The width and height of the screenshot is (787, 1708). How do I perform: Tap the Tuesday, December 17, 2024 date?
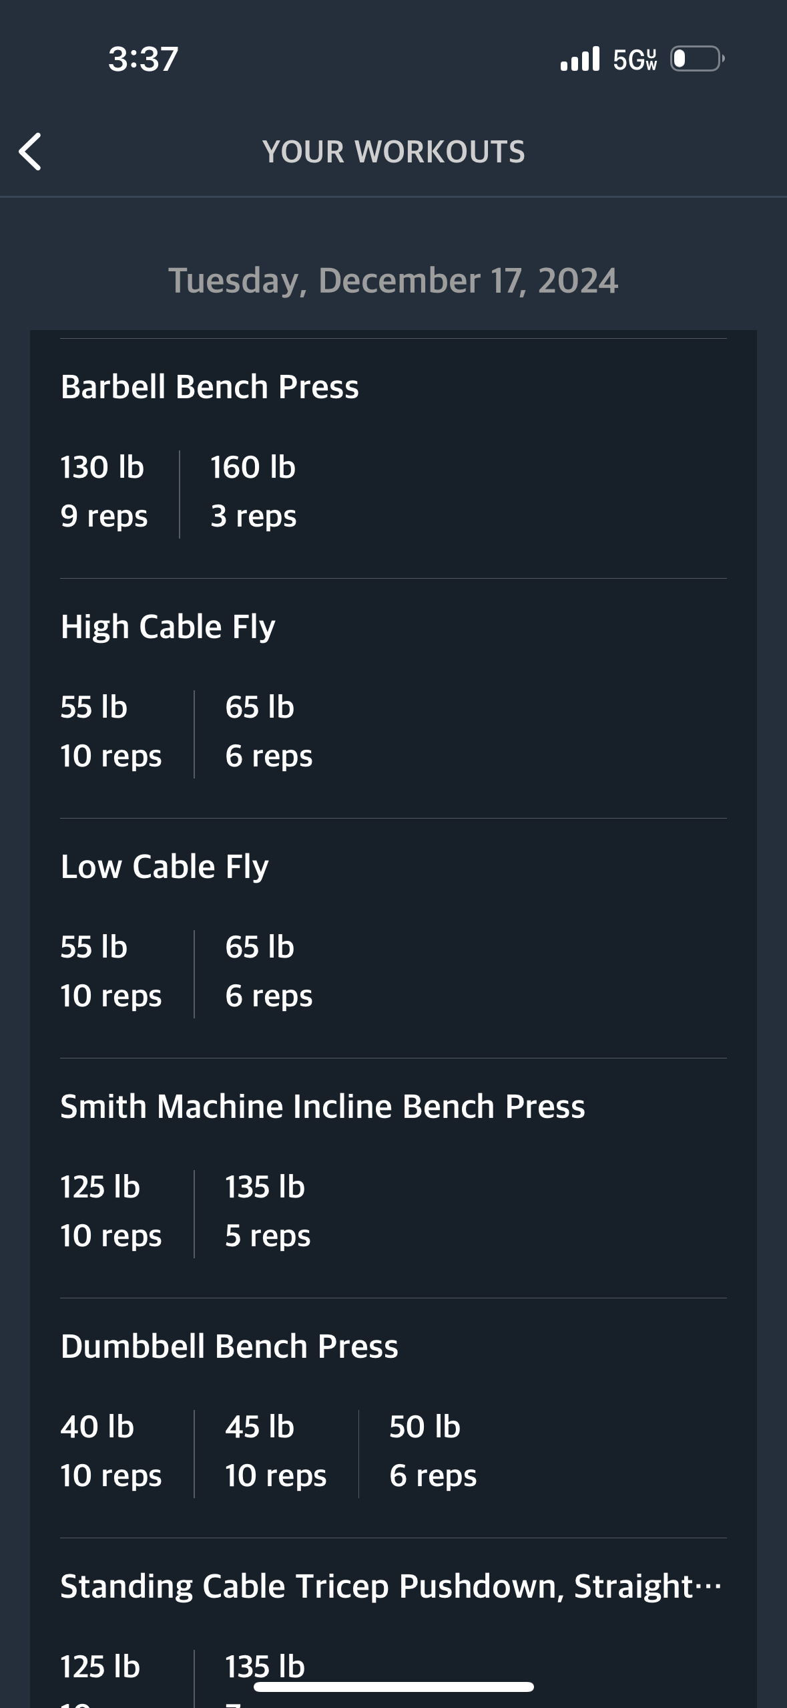point(393,281)
